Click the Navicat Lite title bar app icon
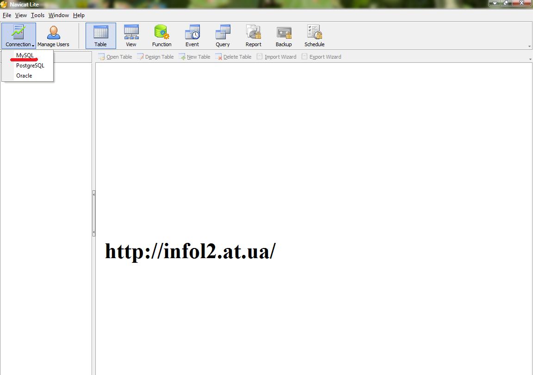 (4, 5)
